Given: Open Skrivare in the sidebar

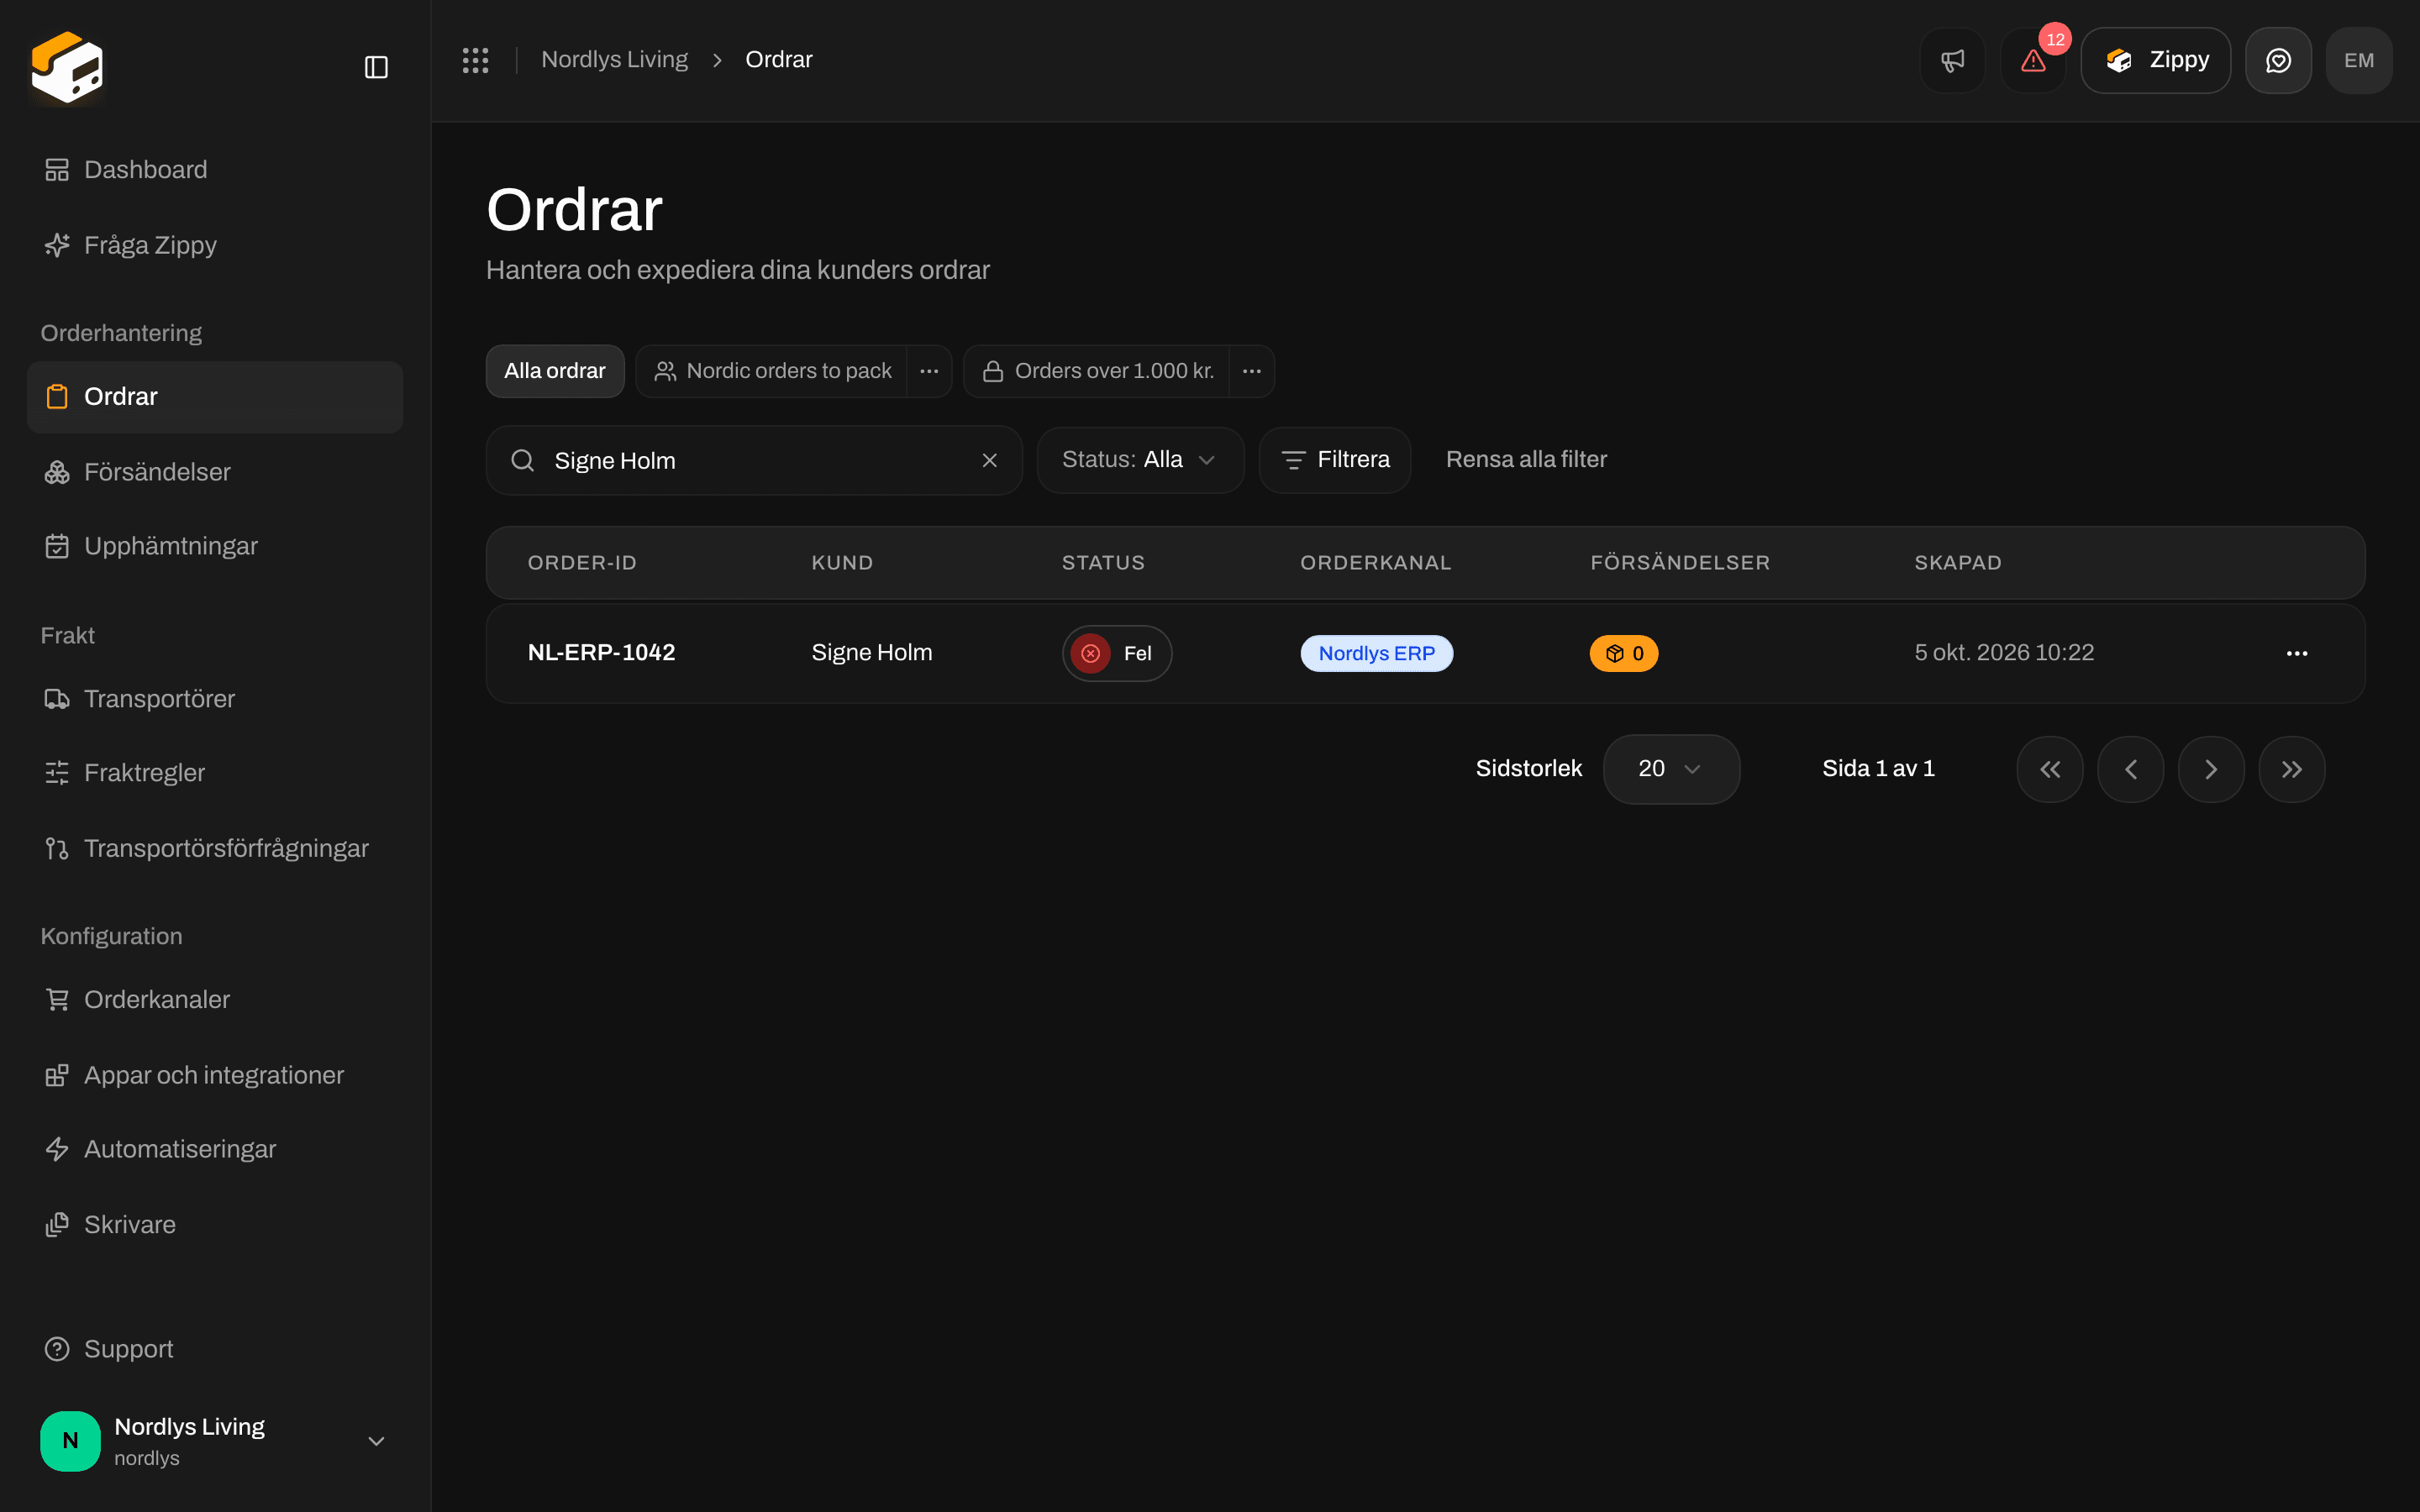Looking at the screenshot, I should tap(215, 1225).
